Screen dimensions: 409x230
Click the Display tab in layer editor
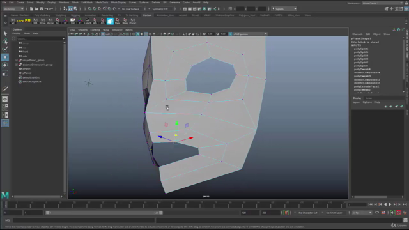coord(357,98)
